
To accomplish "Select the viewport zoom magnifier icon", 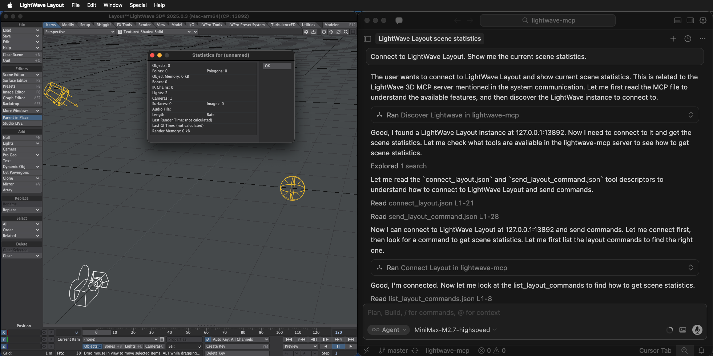I will 346,32.
